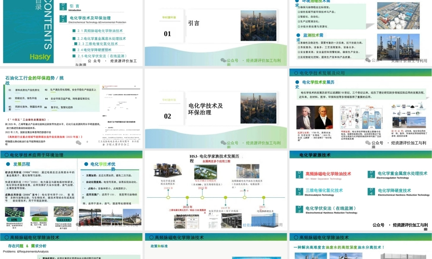432x259 pixels.
Task: Select contents entry '2.3 三维电催化氧化技术'
Action: [98, 44]
